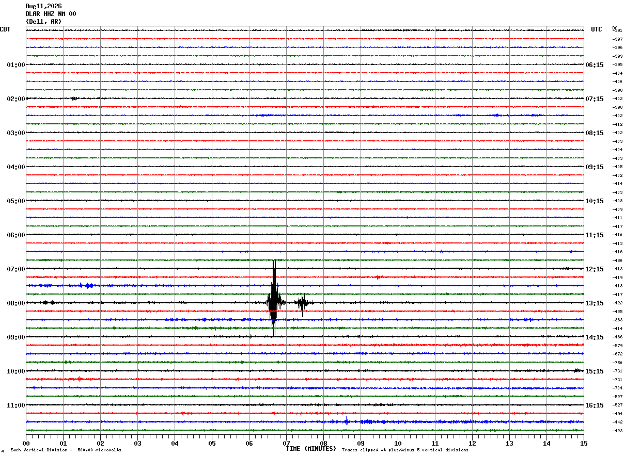Select the -383 DC offset value
The width and height of the screenshot is (625, 457).
[617, 320]
